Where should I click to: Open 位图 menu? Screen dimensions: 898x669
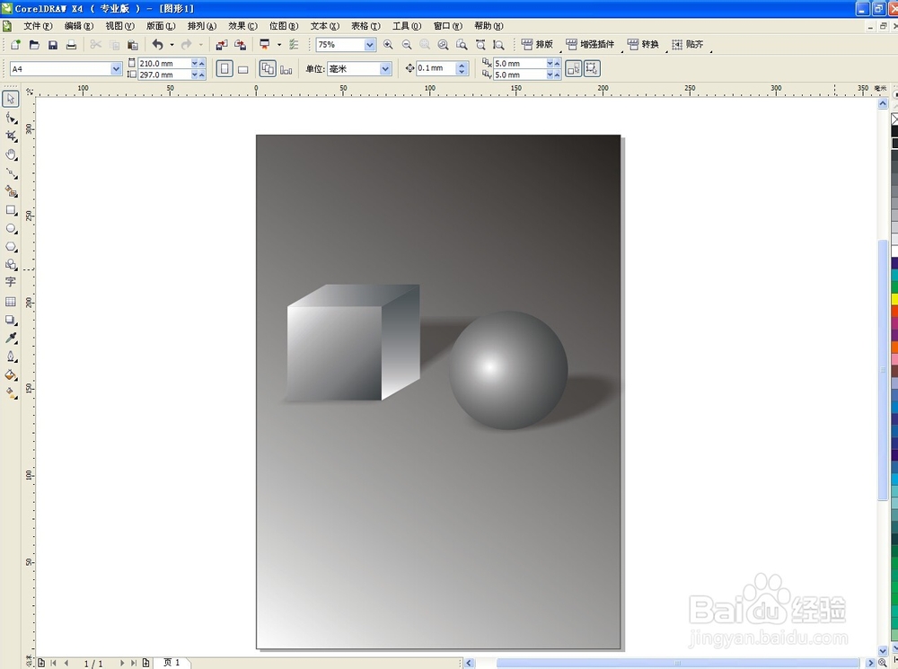point(284,26)
